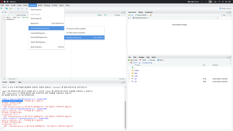This screenshot has width=233, height=131.
Task: Click the 4.R file icon in Files
Action: coord(132,79)
